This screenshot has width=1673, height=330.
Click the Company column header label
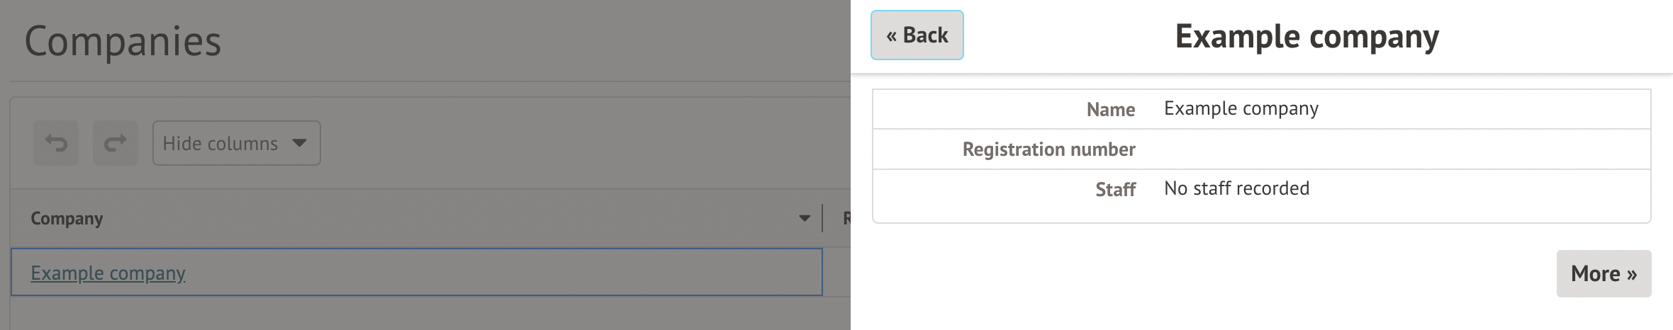click(67, 218)
